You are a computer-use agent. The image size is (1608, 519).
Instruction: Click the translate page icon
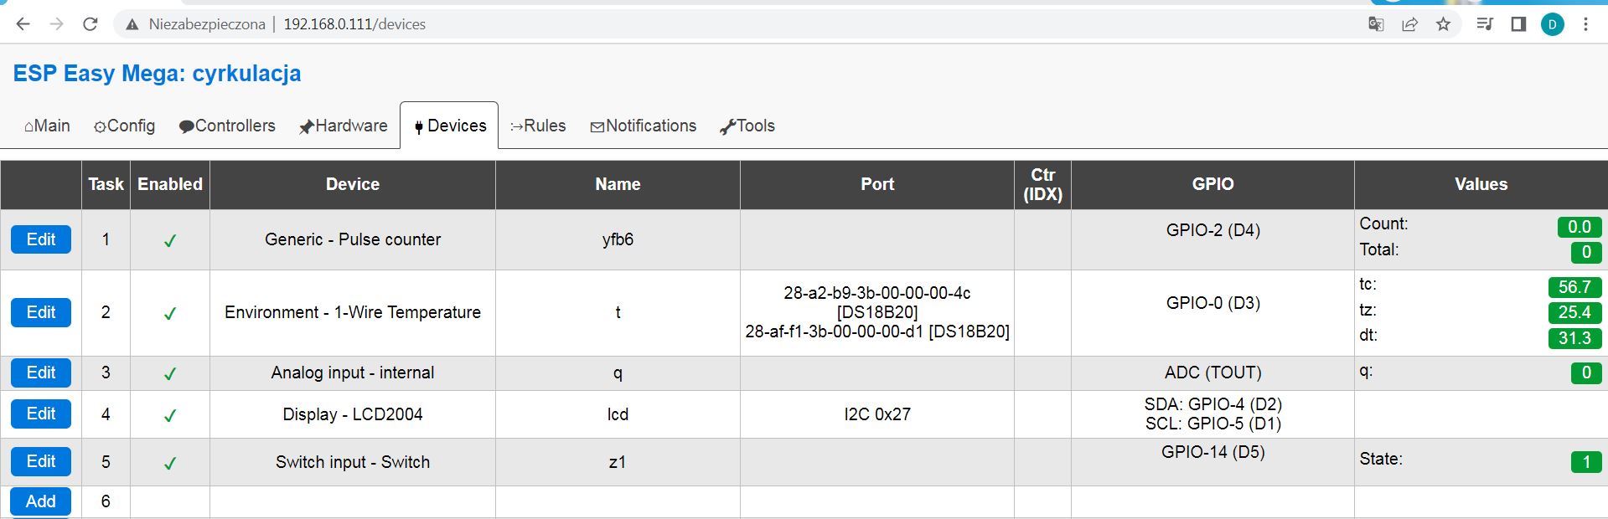tap(1376, 24)
